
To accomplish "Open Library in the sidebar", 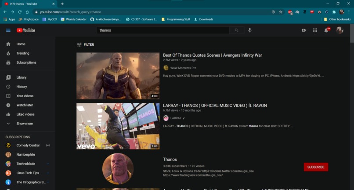I will pos(28,77).
